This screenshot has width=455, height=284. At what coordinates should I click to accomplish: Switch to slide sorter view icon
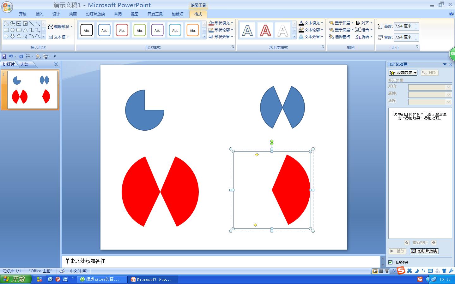(x=381, y=271)
